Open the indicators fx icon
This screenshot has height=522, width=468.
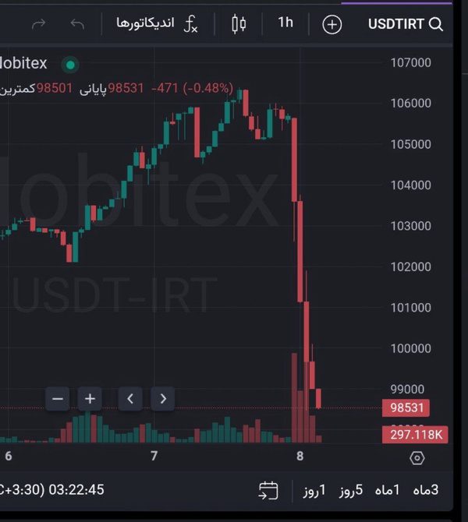(x=190, y=24)
